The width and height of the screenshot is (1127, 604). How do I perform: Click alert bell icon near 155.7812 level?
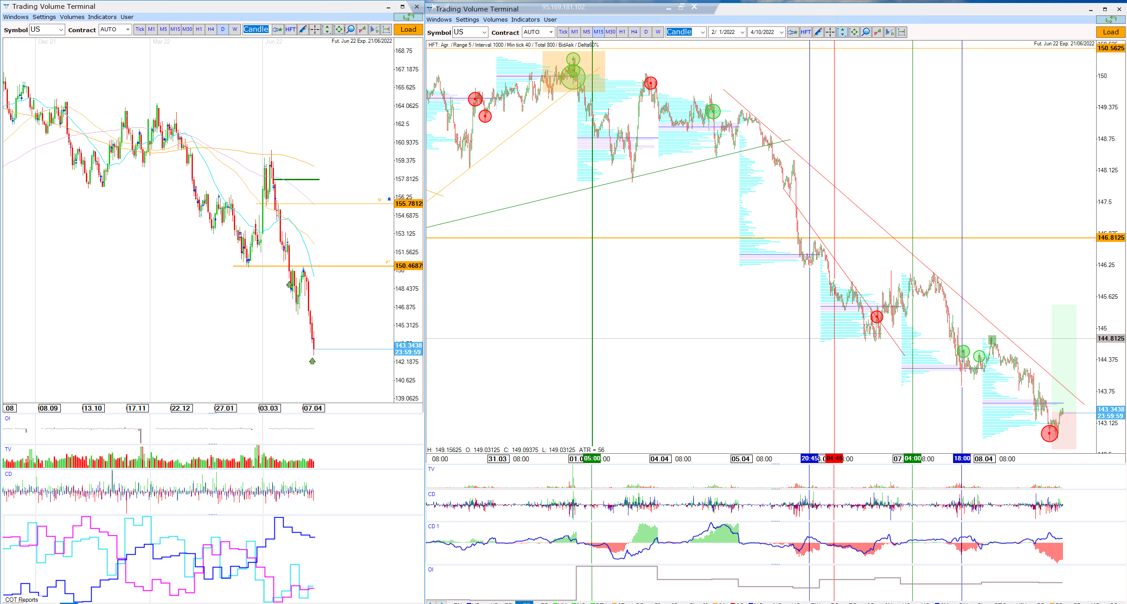pyautogui.click(x=389, y=199)
